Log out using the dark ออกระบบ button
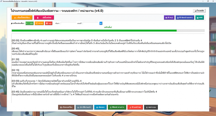The width and height of the screenshot is (216, 116). point(151,107)
